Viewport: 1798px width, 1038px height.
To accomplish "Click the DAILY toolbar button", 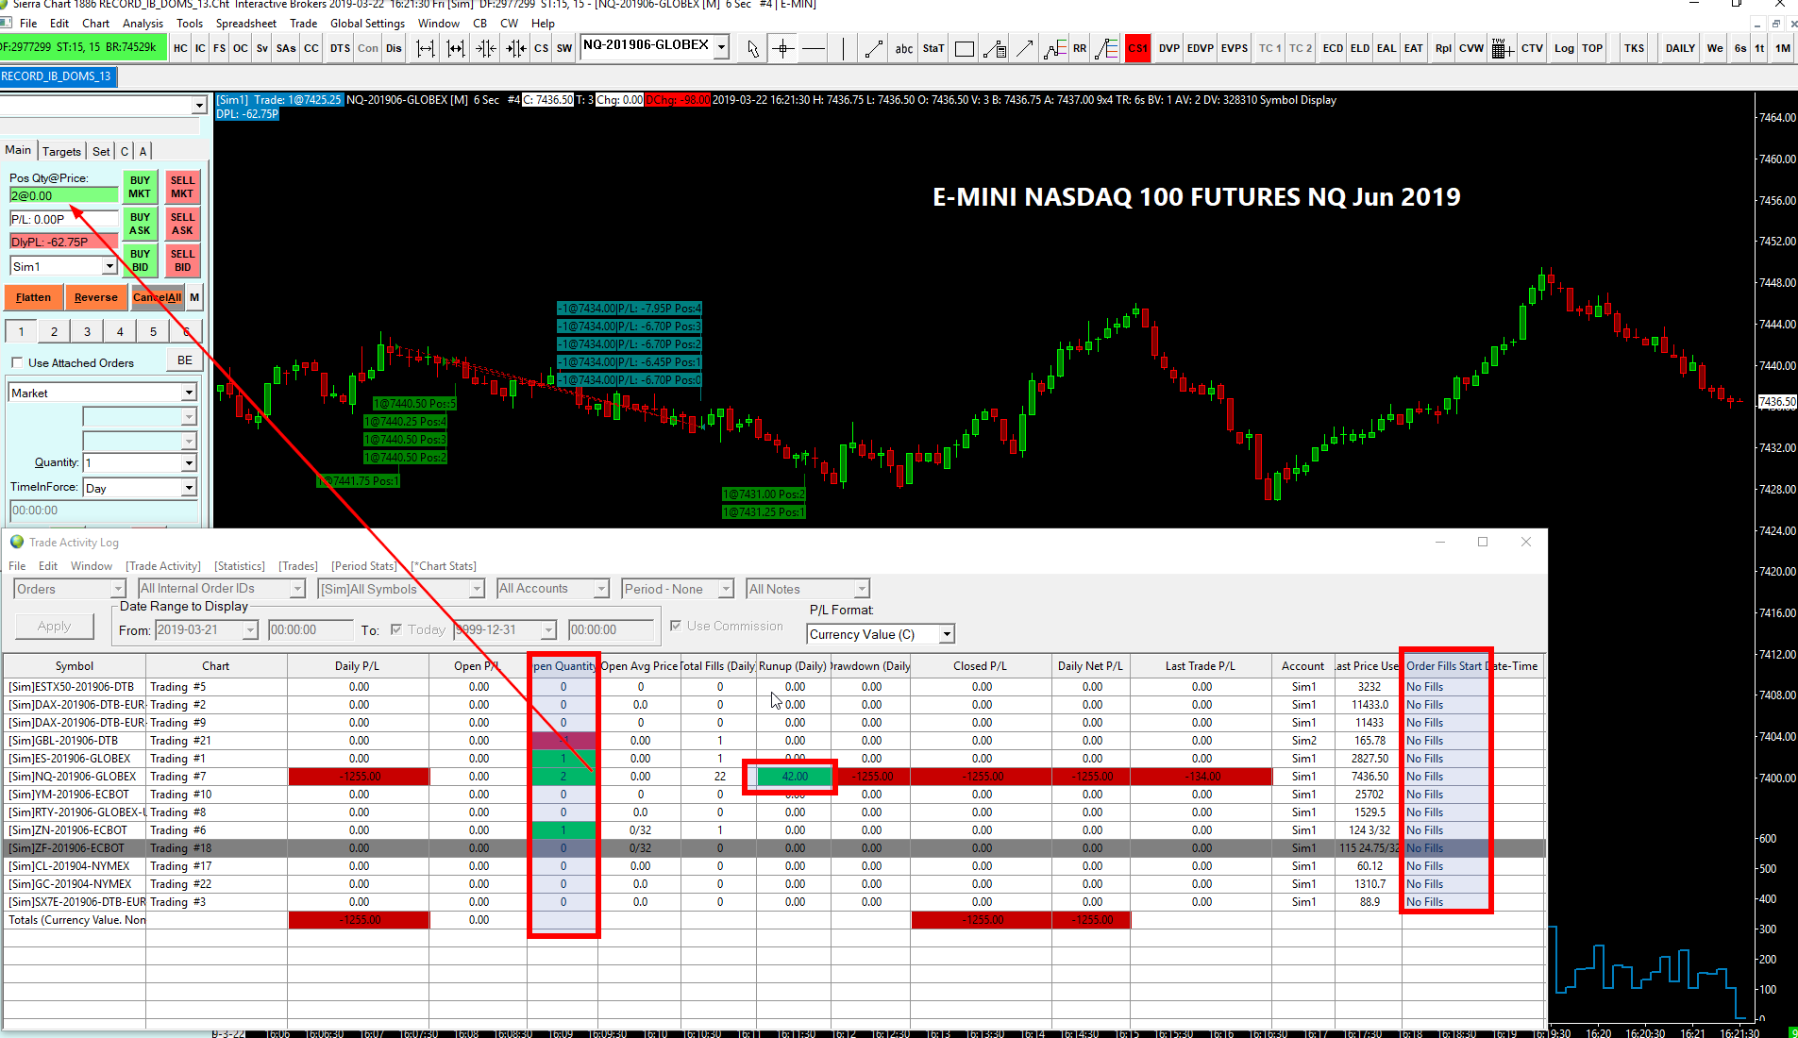I will coord(1680,48).
